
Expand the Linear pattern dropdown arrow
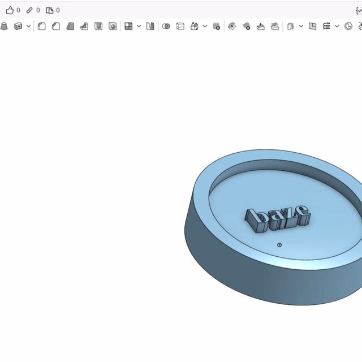click(x=139, y=26)
